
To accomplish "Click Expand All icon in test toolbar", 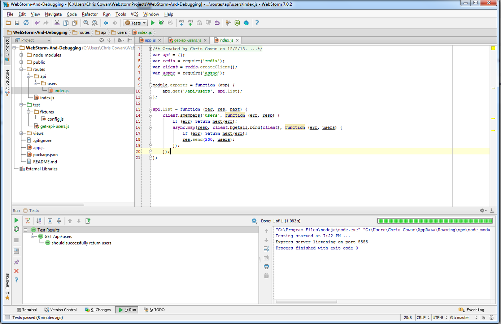I will 50,221.
